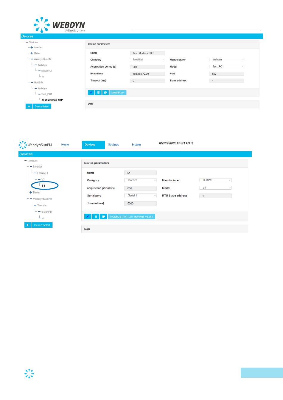Open the Category dropdown showing Inverter
283x400 pixels.
click(140, 180)
